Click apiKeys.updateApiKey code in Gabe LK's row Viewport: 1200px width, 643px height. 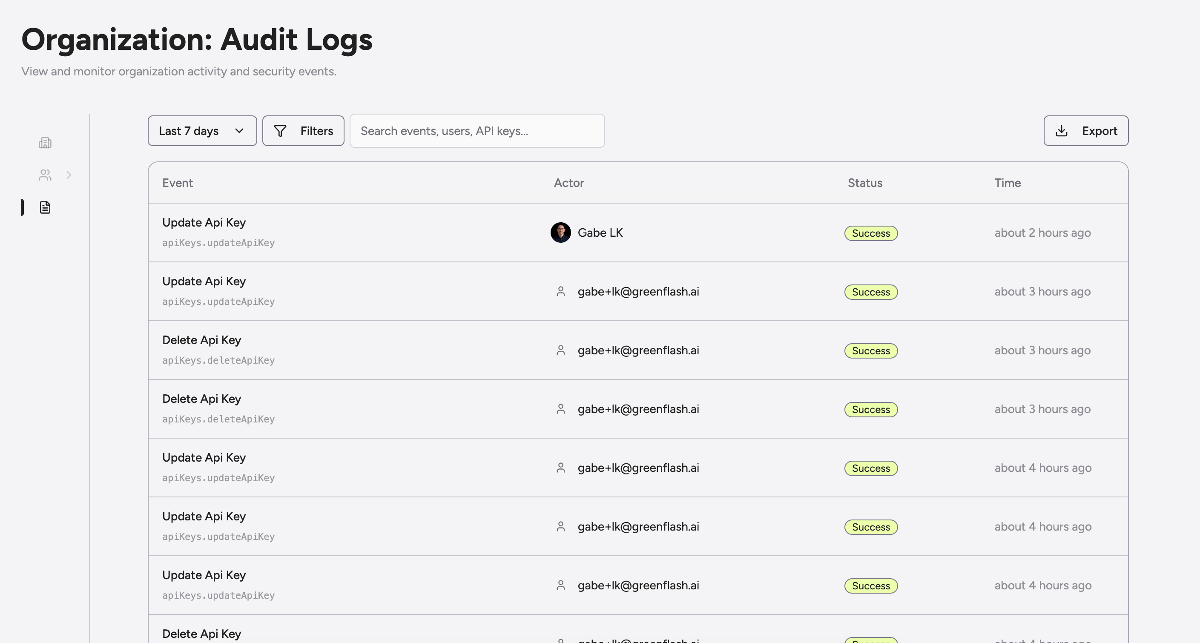(x=218, y=243)
